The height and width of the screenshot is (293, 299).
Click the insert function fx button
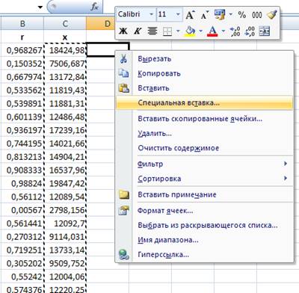tap(95, 7)
